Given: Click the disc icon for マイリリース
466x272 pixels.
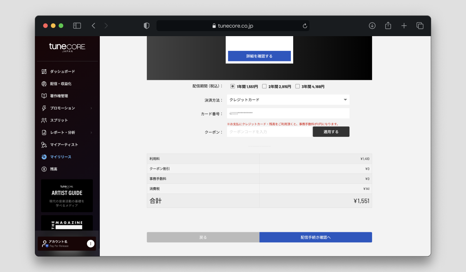Looking at the screenshot, I should pos(44,157).
